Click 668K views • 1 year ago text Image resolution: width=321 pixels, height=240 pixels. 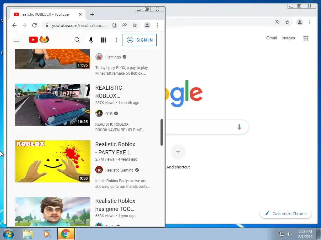[x=115, y=216]
